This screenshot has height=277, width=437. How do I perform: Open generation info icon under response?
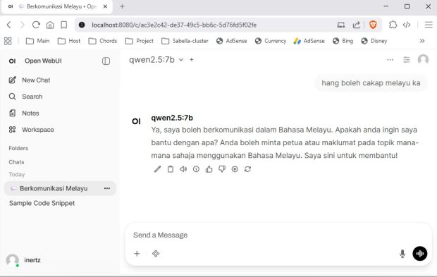196,169
